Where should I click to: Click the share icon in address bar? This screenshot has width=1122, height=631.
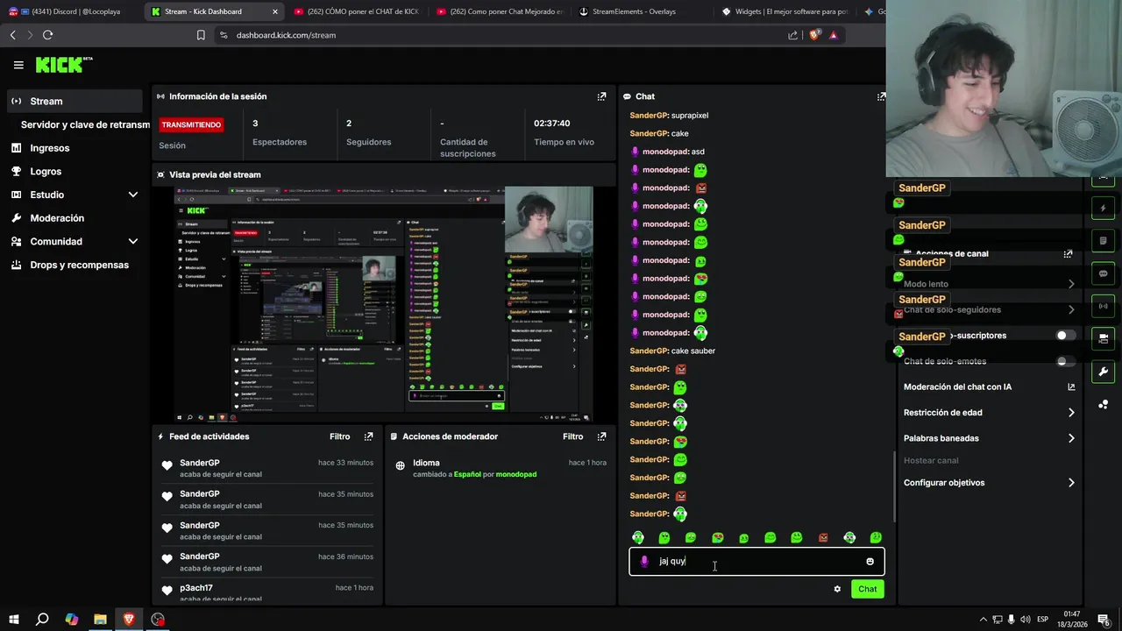pos(792,35)
